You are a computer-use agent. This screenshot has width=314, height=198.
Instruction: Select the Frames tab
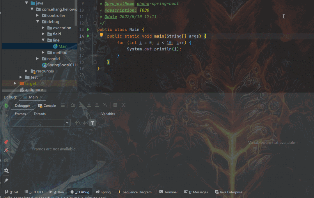20,114
